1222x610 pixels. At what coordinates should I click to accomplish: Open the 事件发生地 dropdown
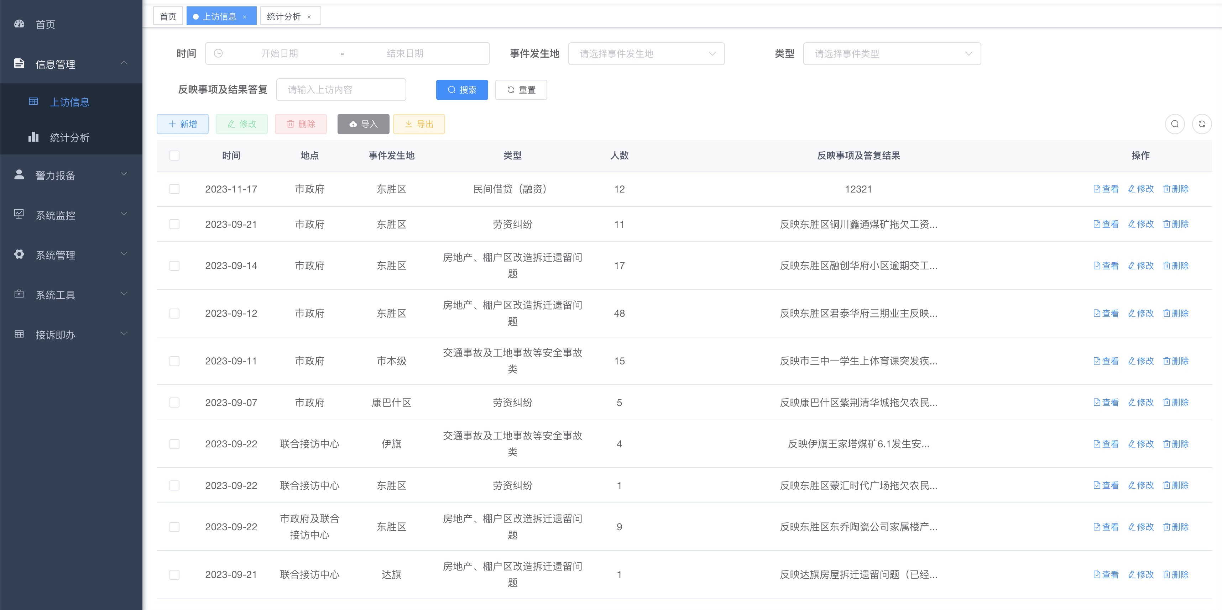[x=646, y=54]
